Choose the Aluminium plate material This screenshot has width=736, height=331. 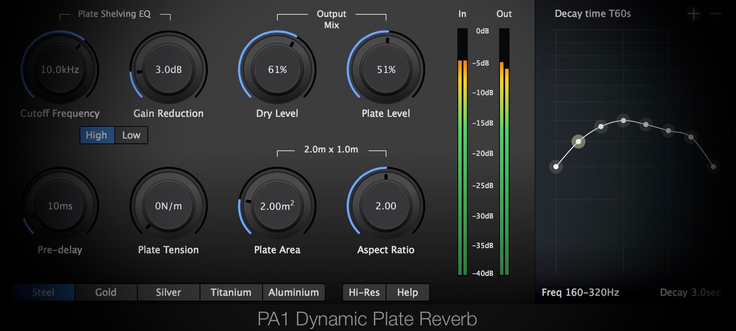click(294, 292)
